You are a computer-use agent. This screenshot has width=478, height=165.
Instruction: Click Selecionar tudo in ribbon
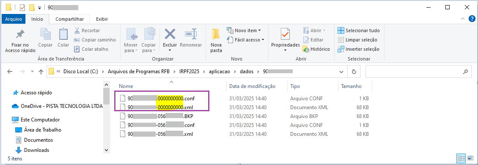[359, 30]
